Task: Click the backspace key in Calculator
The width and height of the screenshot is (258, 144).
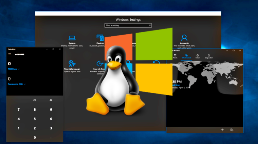Action: coord(51,100)
